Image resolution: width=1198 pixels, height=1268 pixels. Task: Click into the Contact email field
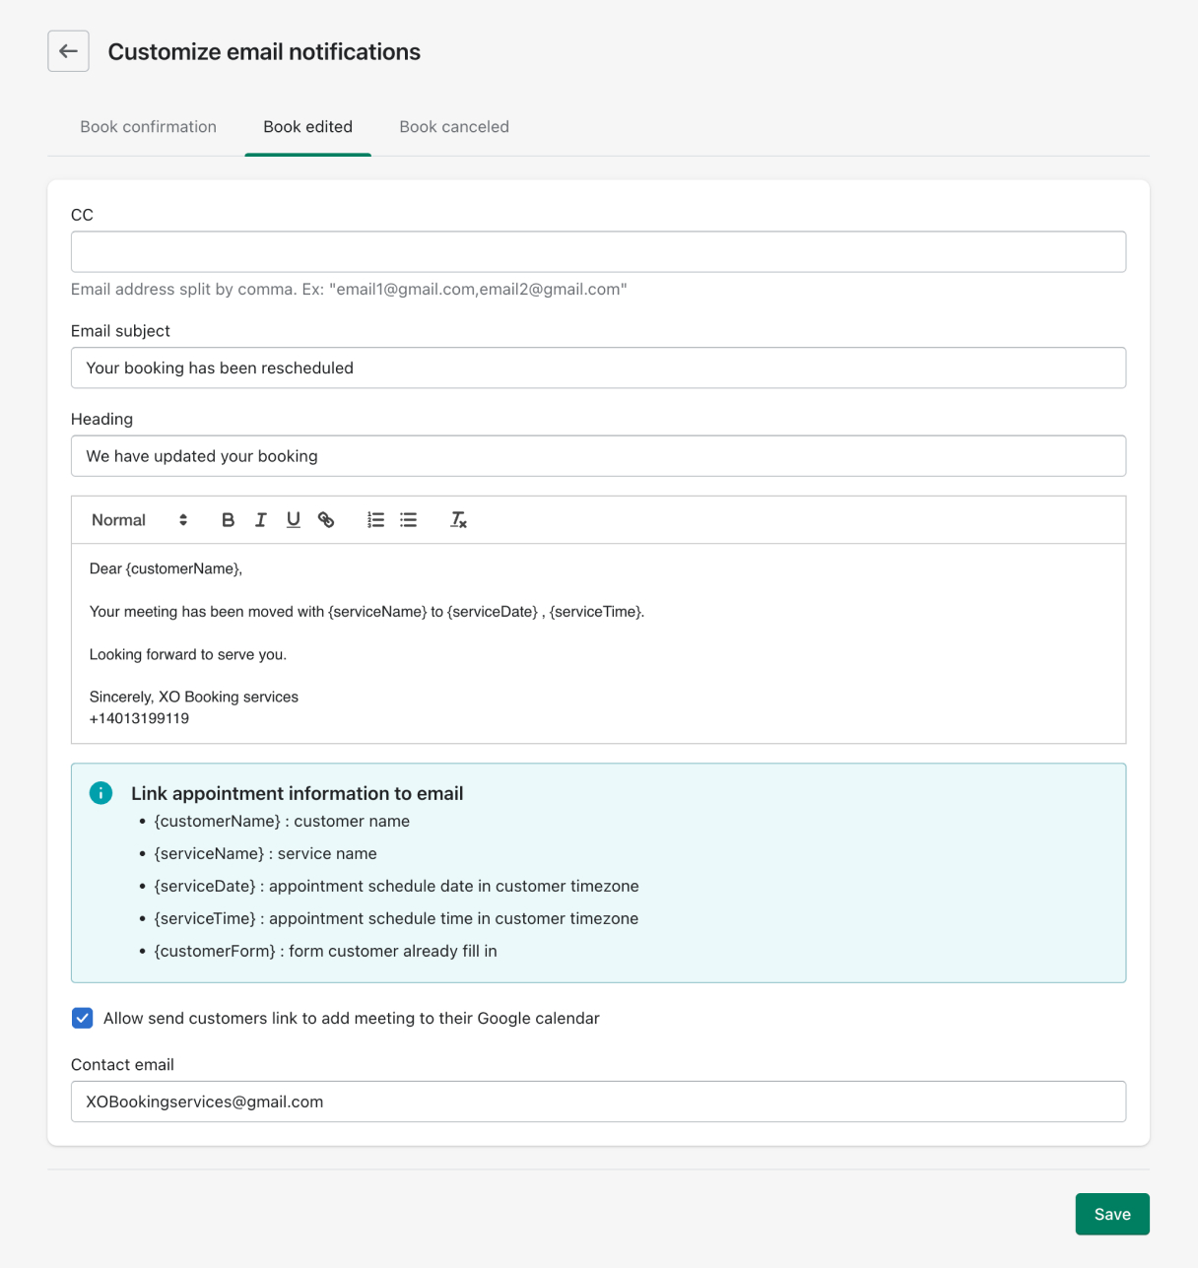tap(598, 1101)
